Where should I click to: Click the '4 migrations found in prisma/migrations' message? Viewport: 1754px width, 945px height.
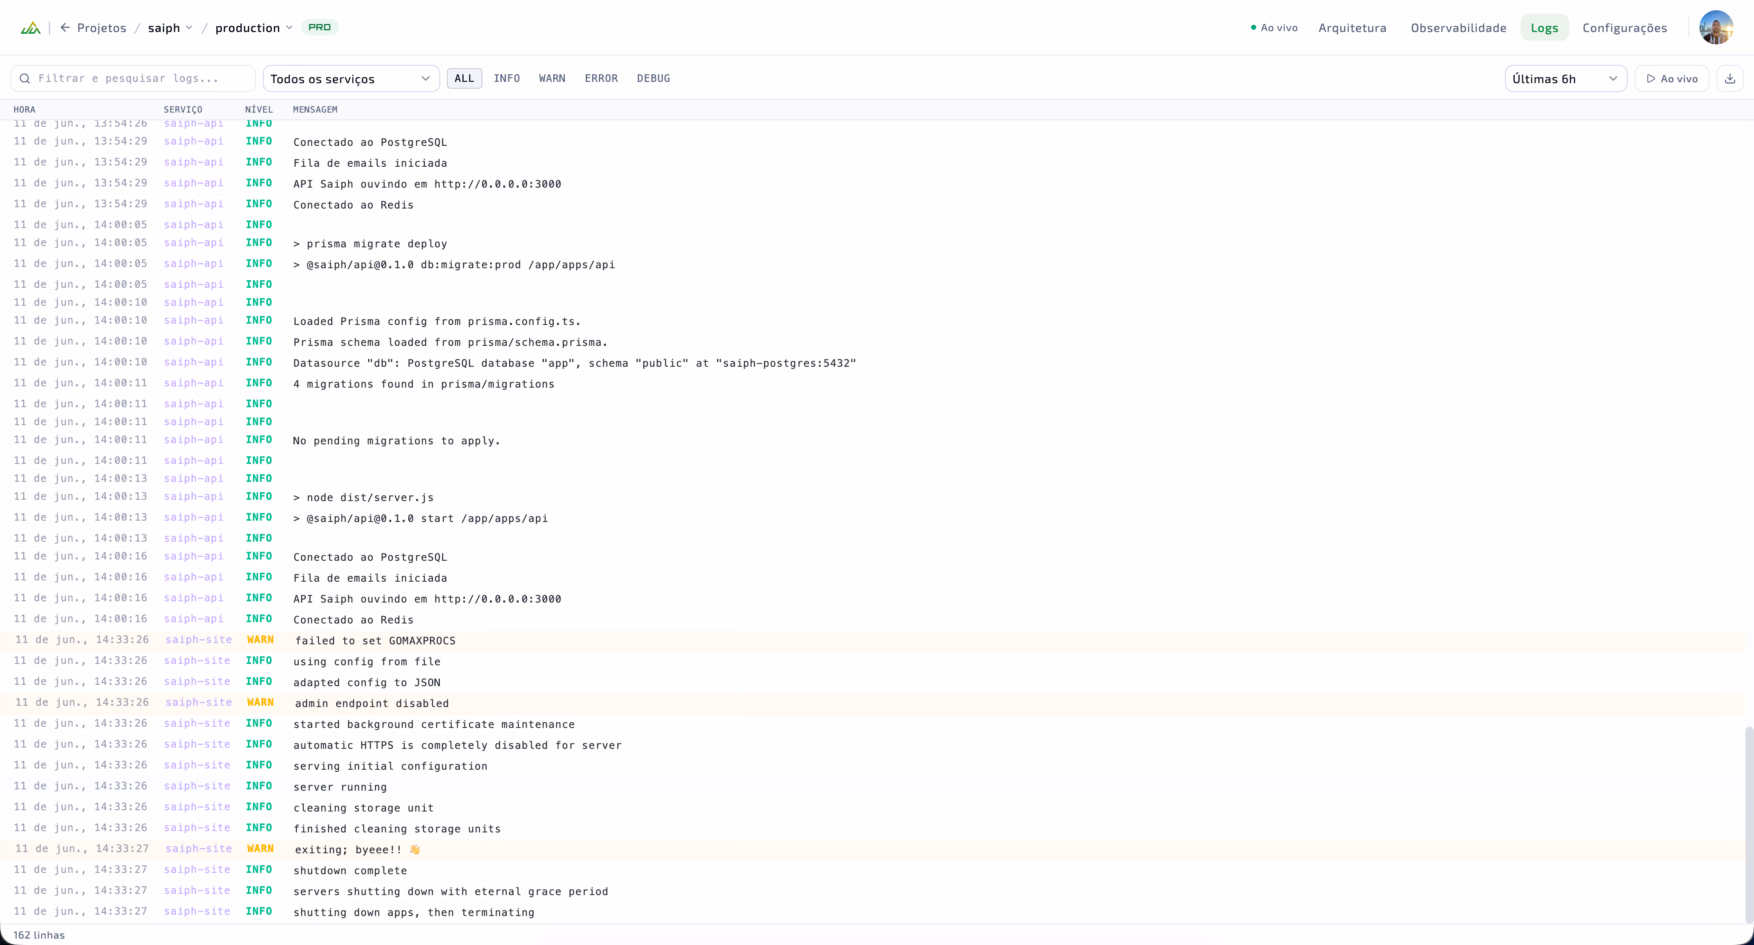click(x=424, y=385)
